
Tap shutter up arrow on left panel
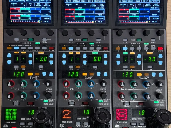tap(51, 74)
